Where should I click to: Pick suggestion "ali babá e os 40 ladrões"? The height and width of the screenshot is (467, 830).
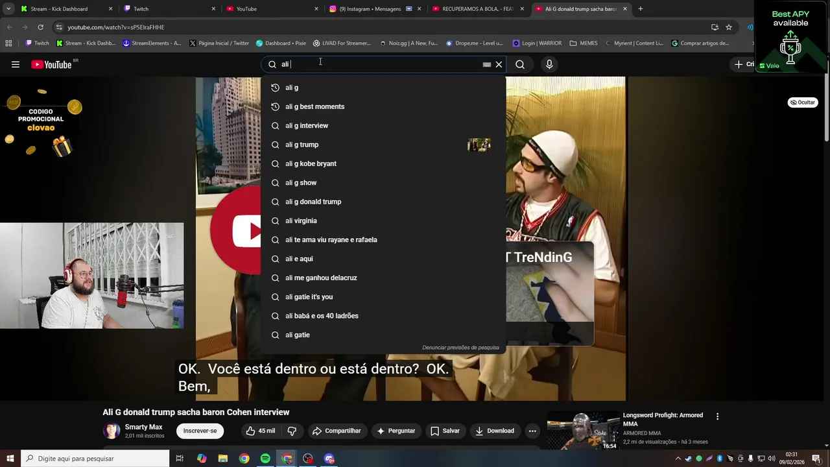[383, 316]
